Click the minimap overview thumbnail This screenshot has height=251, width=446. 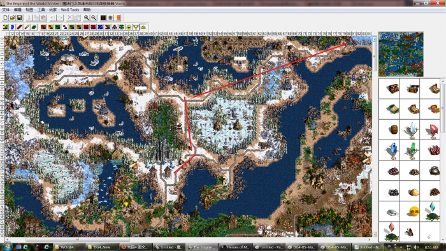(401, 54)
